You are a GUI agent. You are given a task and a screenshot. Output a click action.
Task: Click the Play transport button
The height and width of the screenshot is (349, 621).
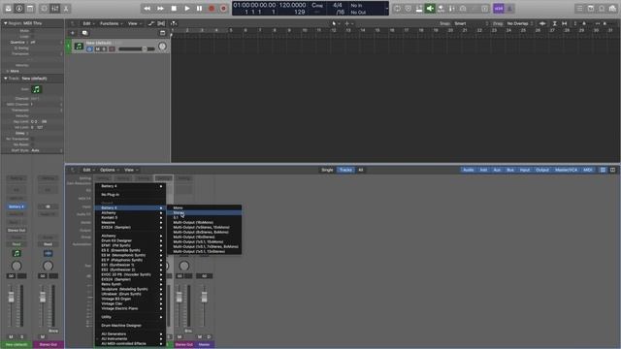click(187, 9)
